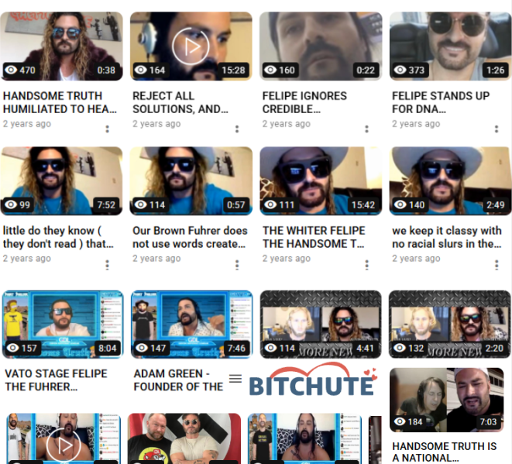Open title link Our Brown Fuhrer does not use

point(190,237)
